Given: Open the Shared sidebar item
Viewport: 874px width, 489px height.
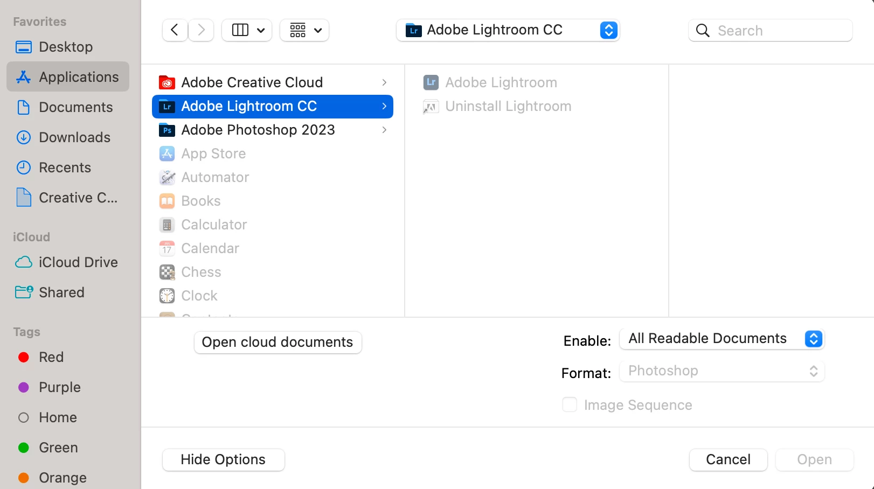Looking at the screenshot, I should coord(68,292).
